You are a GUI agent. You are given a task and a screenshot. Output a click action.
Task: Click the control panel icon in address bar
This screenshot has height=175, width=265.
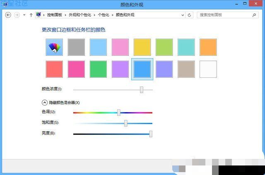[x=39, y=15]
